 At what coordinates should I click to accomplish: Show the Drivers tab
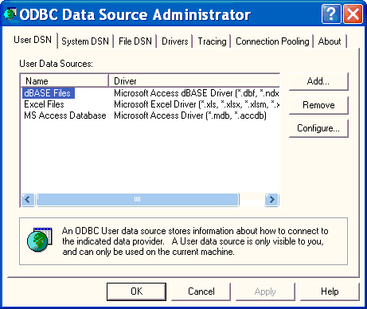pos(174,41)
